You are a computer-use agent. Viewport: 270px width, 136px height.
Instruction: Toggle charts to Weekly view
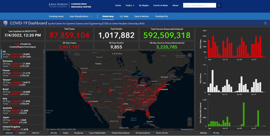[x=203, y=133]
